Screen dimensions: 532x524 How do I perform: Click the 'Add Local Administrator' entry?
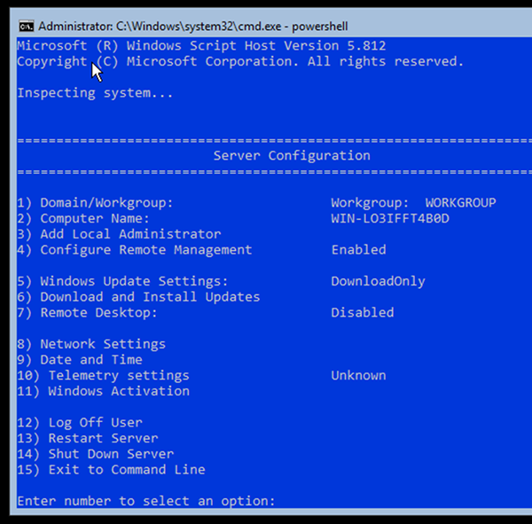tap(119, 234)
